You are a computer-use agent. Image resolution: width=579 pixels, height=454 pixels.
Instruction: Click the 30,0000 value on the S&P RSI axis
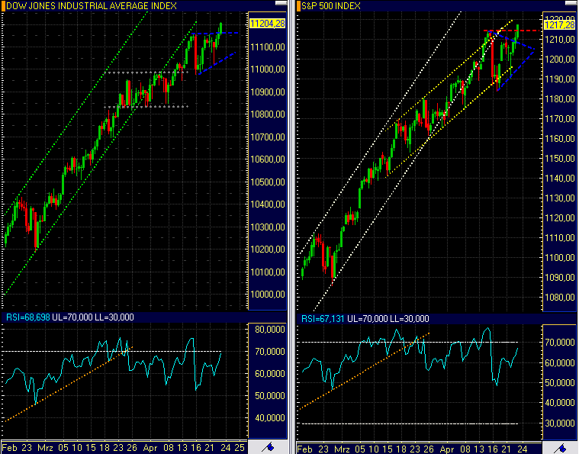coord(560,423)
